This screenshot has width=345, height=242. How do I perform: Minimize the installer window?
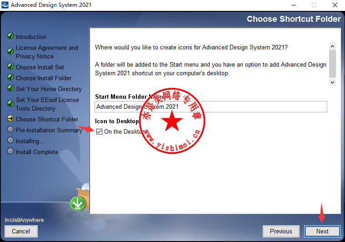294,5
